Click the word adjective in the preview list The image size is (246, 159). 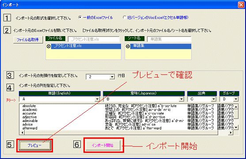click(x=30, y=117)
